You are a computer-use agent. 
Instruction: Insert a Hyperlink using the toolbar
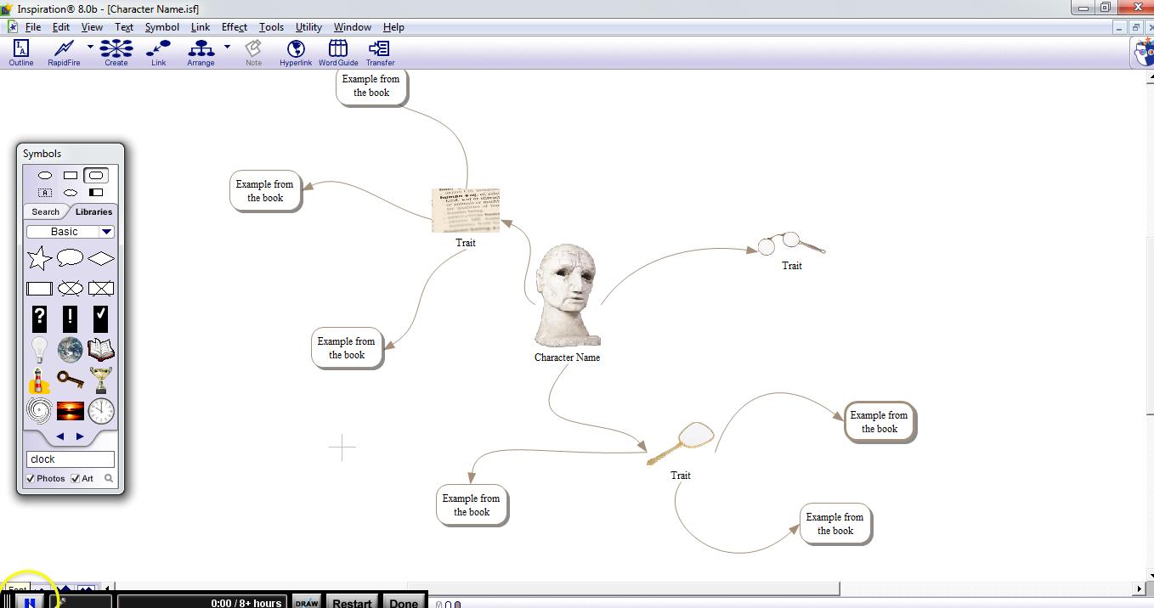pos(296,51)
